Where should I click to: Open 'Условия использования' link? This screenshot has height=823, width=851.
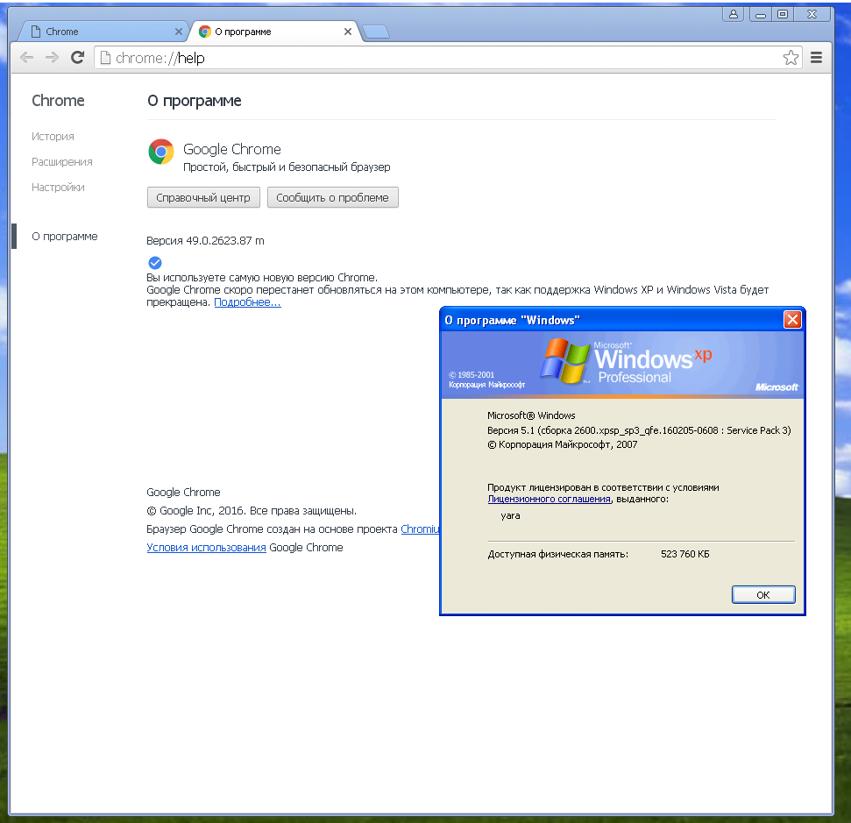[x=206, y=548]
